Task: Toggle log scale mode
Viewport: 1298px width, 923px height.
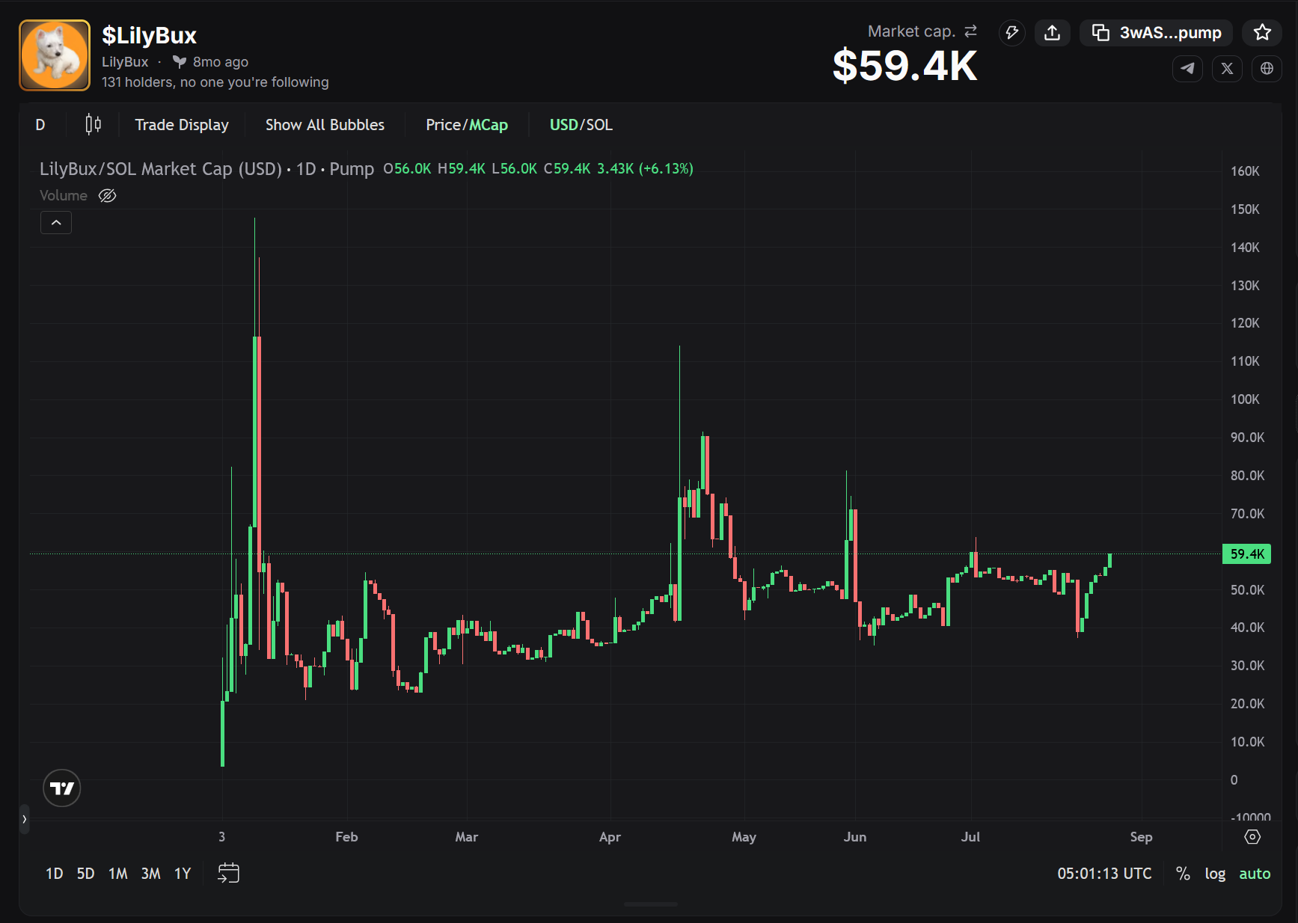Action: click(x=1215, y=874)
